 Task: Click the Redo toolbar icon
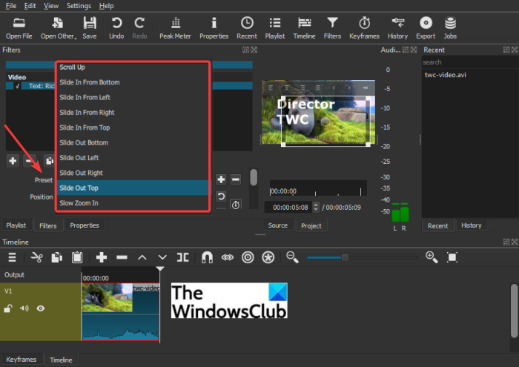click(139, 28)
